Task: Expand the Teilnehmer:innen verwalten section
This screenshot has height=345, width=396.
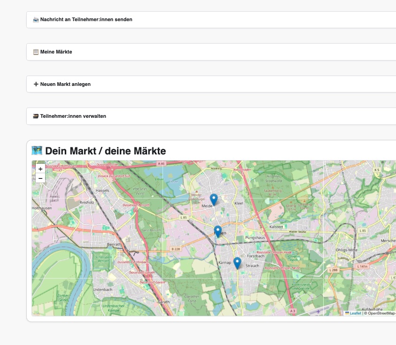Action: [x=73, y=115]
